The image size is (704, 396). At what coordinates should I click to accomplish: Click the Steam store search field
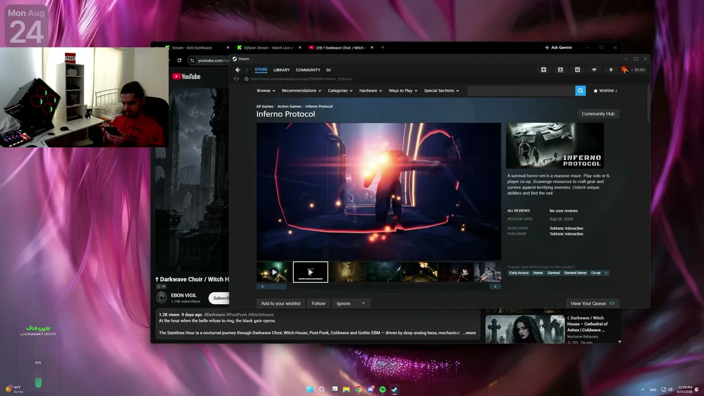click(521, 91)
